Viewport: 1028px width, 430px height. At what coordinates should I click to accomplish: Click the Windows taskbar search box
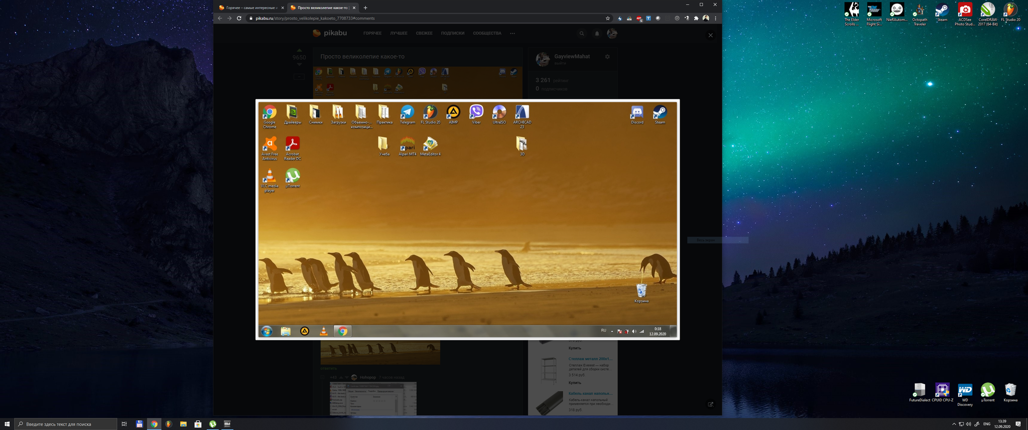coord(66,424)
